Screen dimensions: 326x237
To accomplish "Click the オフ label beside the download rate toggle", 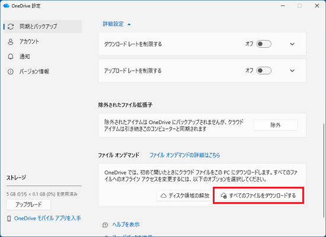I will tap(249, 44).
